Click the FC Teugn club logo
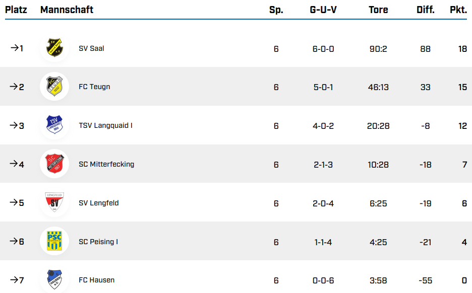This screenshot has height=293, width=472. (54, 87)
